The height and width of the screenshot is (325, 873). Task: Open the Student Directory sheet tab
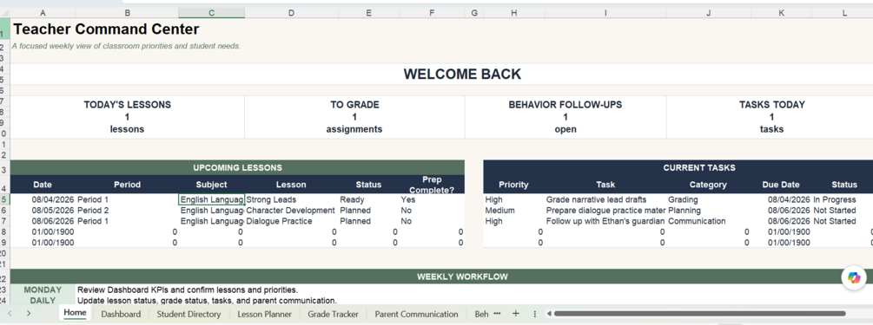pos(188,314)
